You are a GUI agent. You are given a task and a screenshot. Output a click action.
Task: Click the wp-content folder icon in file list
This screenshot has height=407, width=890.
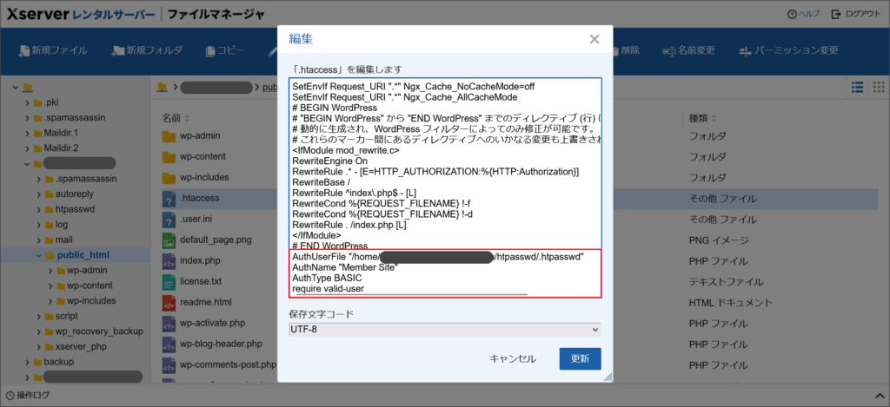pos(169,156)
